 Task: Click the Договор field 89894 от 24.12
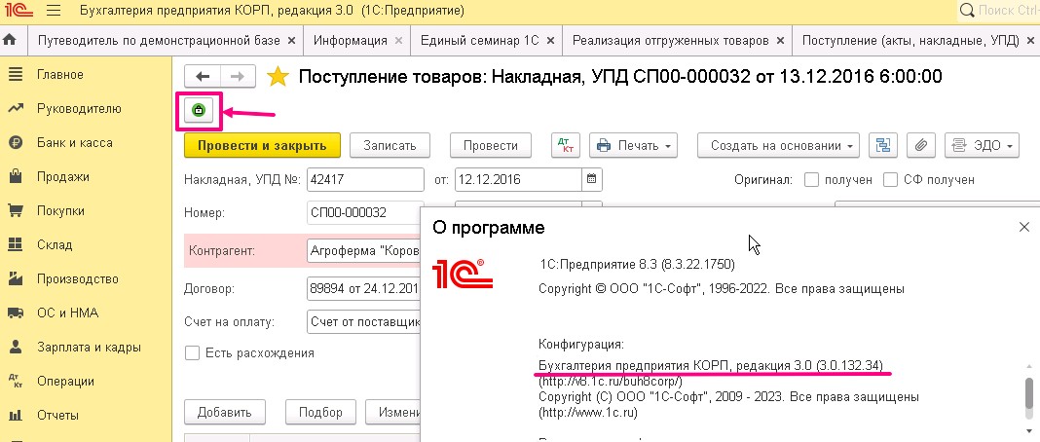pos(364,289)
